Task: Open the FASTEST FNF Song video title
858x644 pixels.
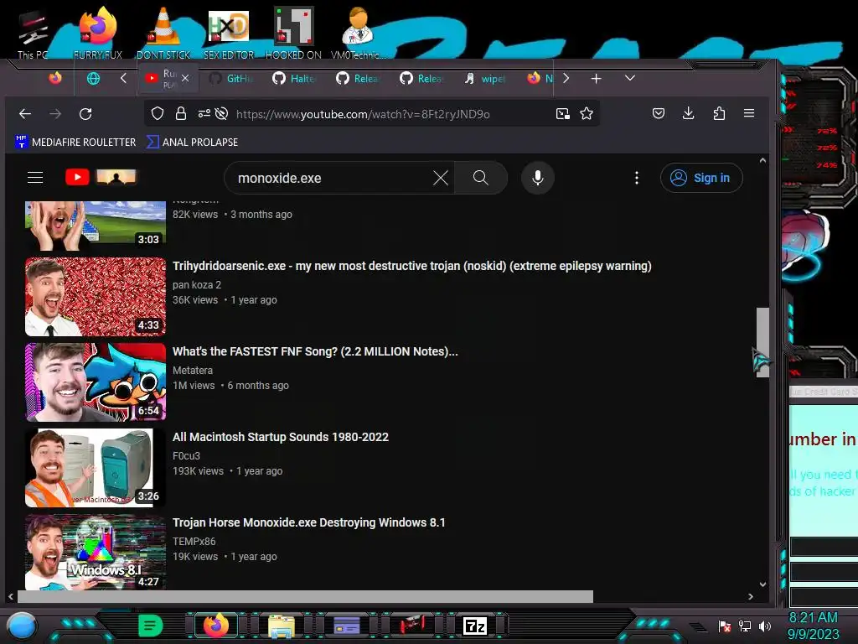Action: (315, 351)
